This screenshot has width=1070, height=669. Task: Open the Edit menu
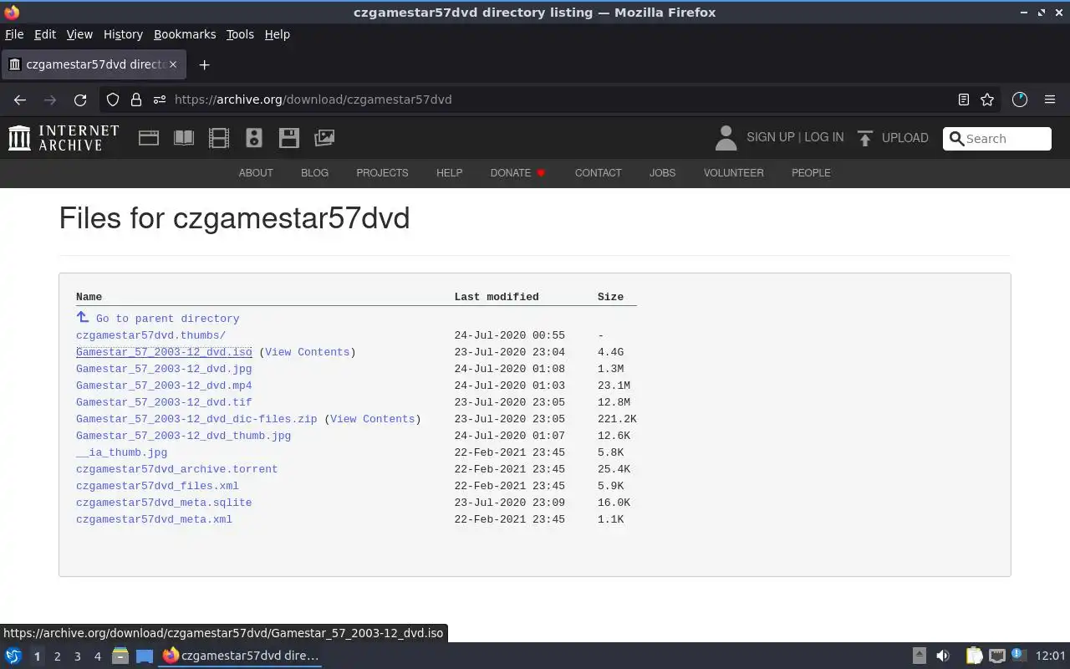tap(45, 34)
